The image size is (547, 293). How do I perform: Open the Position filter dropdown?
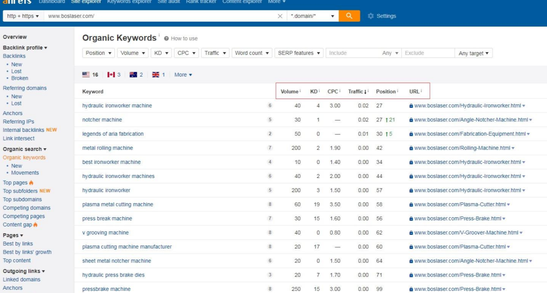(98, 53)
